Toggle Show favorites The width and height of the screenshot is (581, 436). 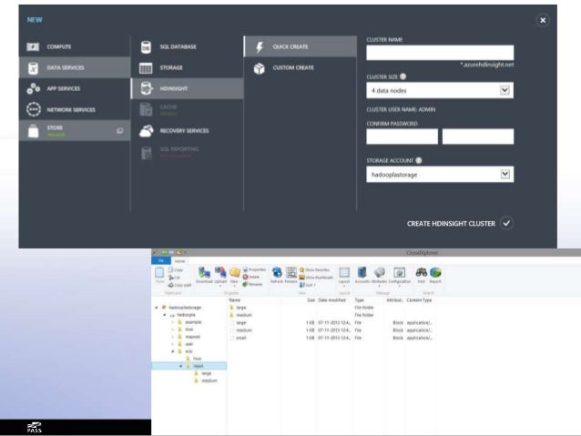click(314, 269)
